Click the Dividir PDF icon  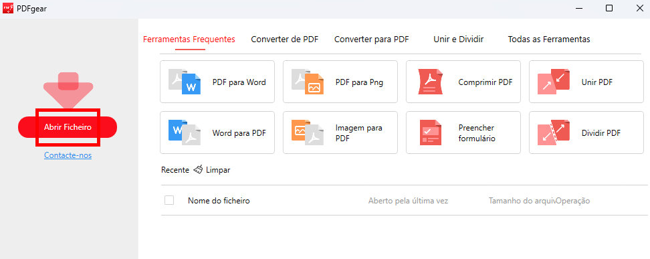pos(554,133)
